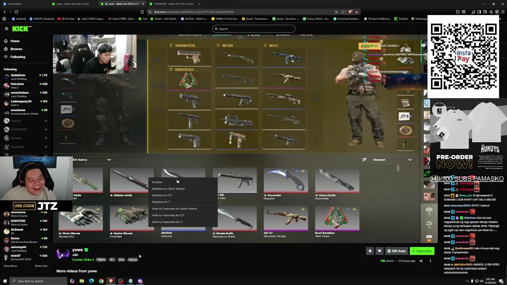Click the 18+ tag
This screenshot has width=507, height=285.
click(112, 260)
